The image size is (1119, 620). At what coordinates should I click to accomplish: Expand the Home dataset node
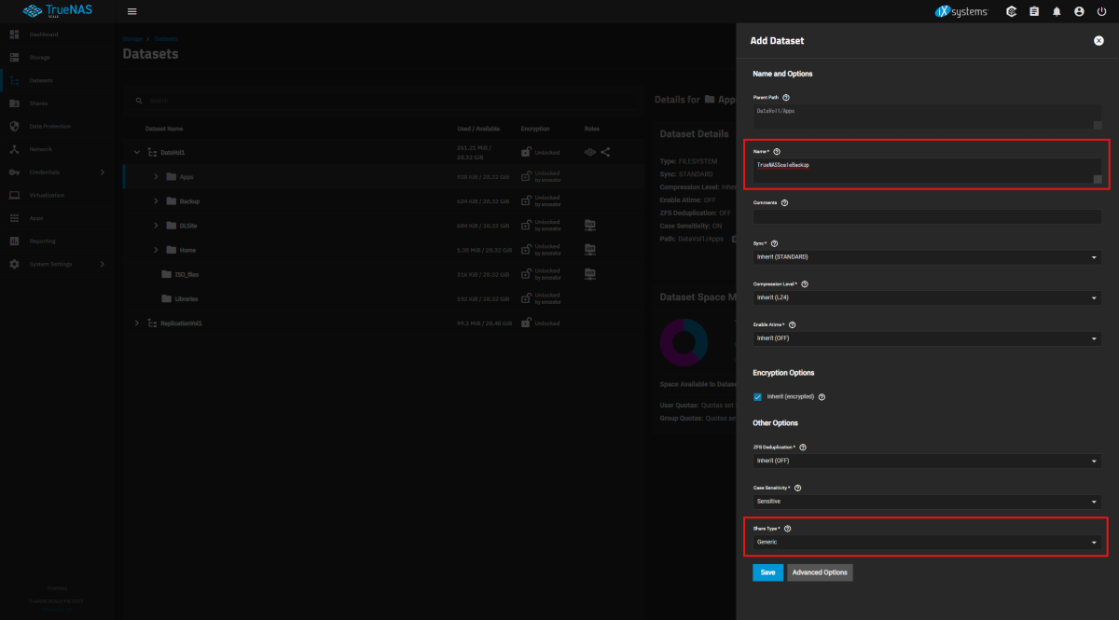(156, 249)
